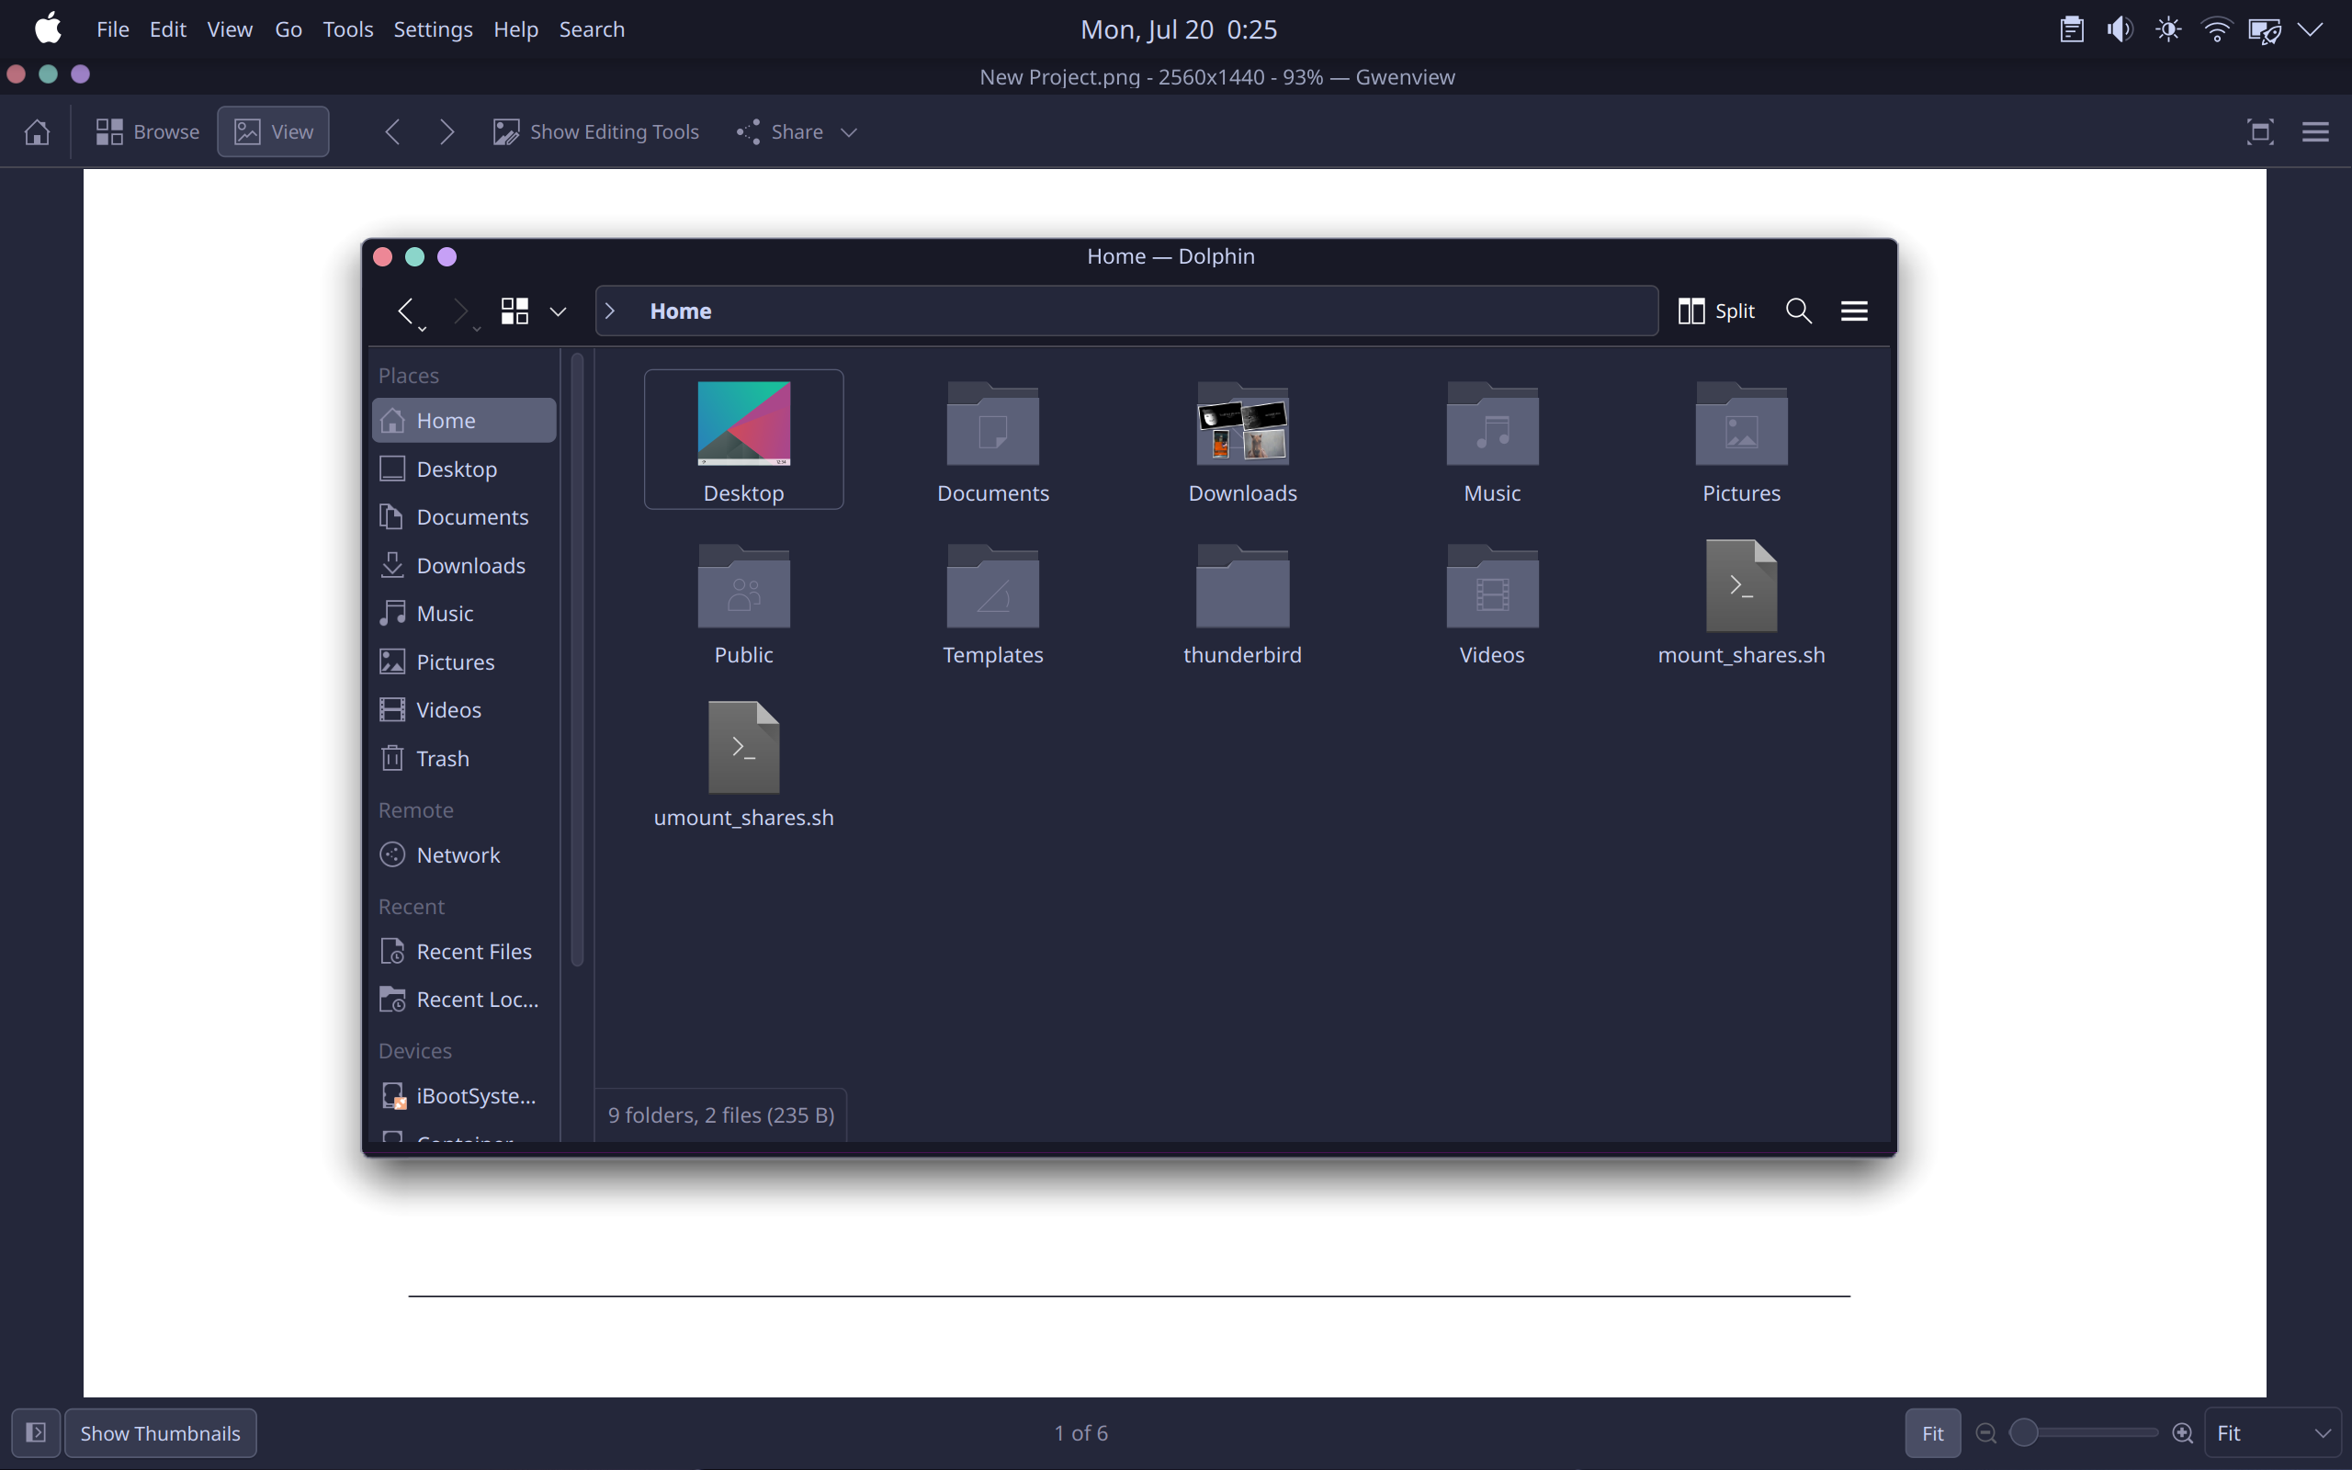The width and height of the screenshot is (2352, 1470).
Task: Click the zoom out magnifier icon
Action: click(x=1985, y=1432)
